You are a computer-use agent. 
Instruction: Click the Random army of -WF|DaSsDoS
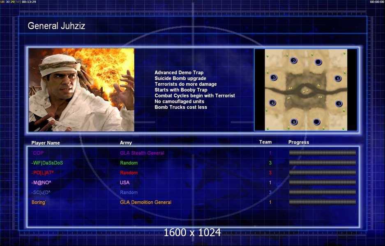pos(129,163)
